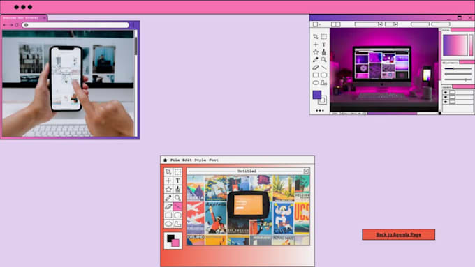Viewport: 475px width, 267px height.
Task: Select magnifier zoom tool in orange editor
Action: click(177, 198)
